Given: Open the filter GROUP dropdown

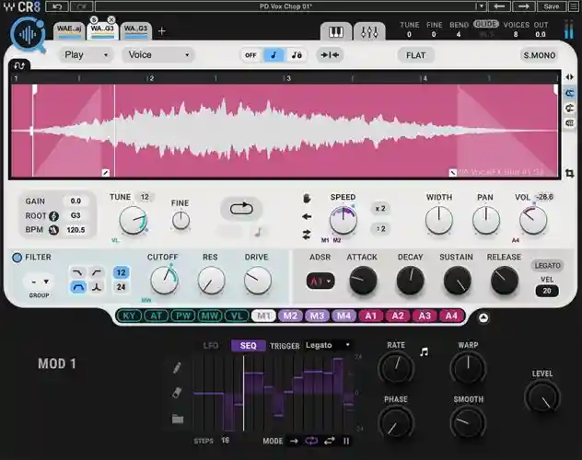Looking at the screenshot, I should 39,282.
